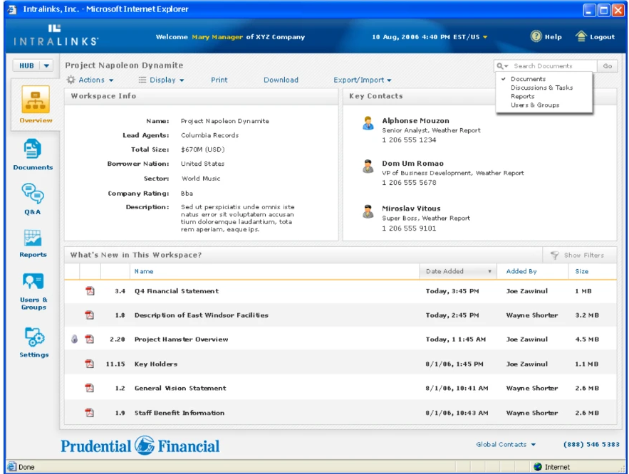Click the Help question mark icon
Image resolution: width=629 pixels, height=474 pixels.
(x=536, y=36)
